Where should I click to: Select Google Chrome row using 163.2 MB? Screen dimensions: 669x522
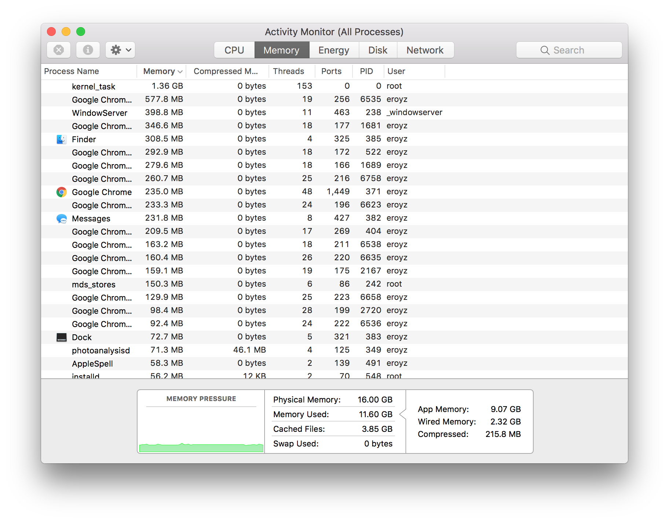tap(334, 245)
